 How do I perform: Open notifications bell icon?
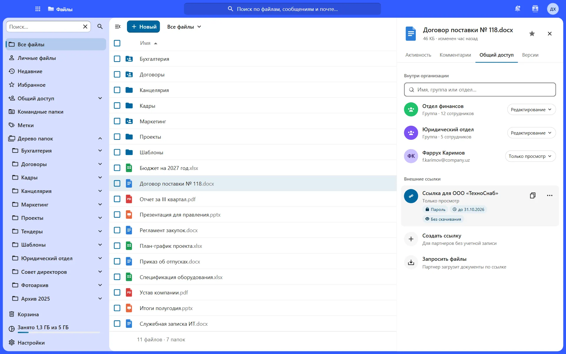pyautogui.click(x=517, y=9)
